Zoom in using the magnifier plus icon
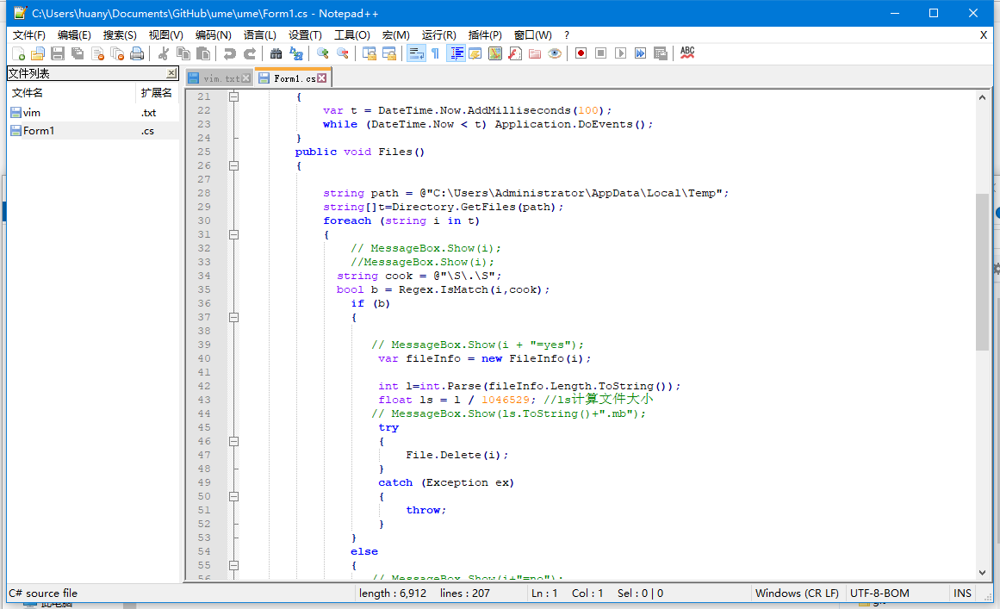Image resolution: width=1000 pixels, height=609 pixels. point(323,53)
